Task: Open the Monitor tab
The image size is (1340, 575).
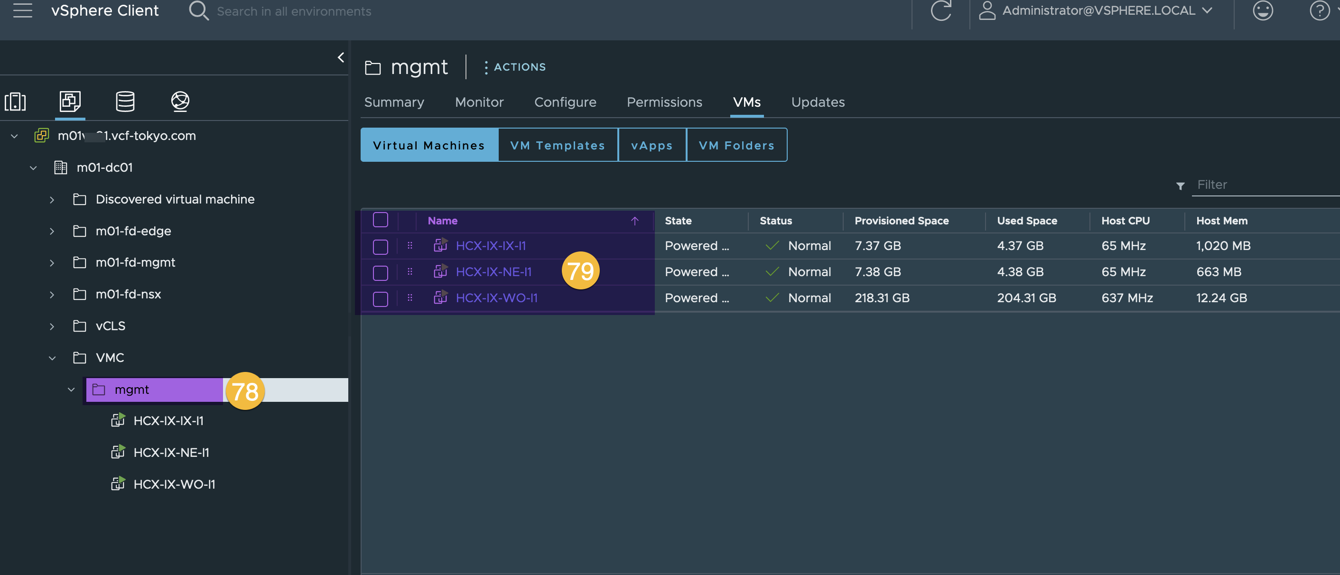Action: [479, 102]
